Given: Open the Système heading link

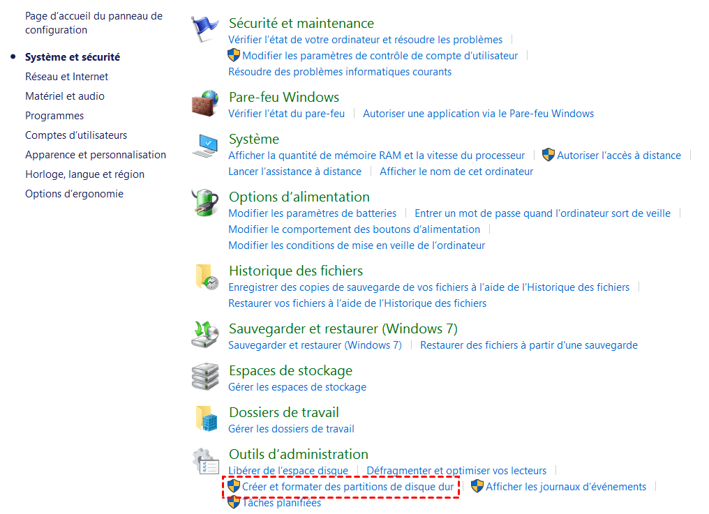Looking at the screenshot, I should coord(254,139).
